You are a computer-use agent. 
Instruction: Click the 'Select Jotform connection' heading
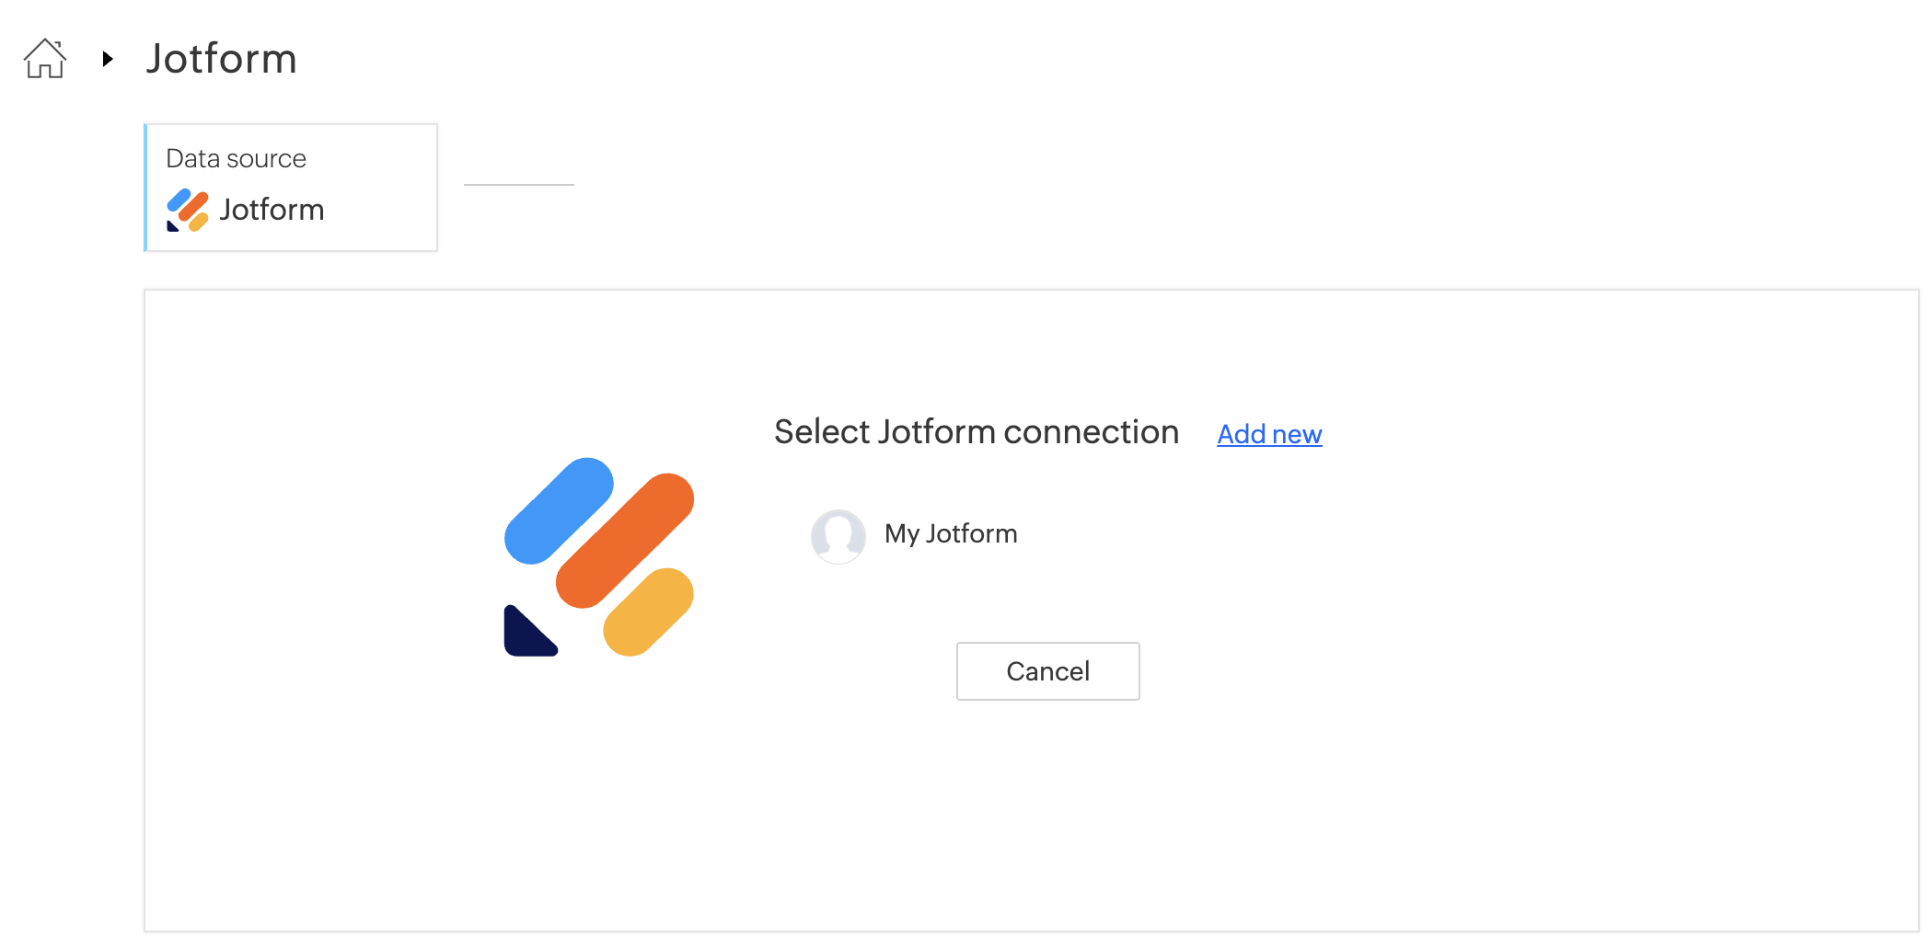click(976, 432)
